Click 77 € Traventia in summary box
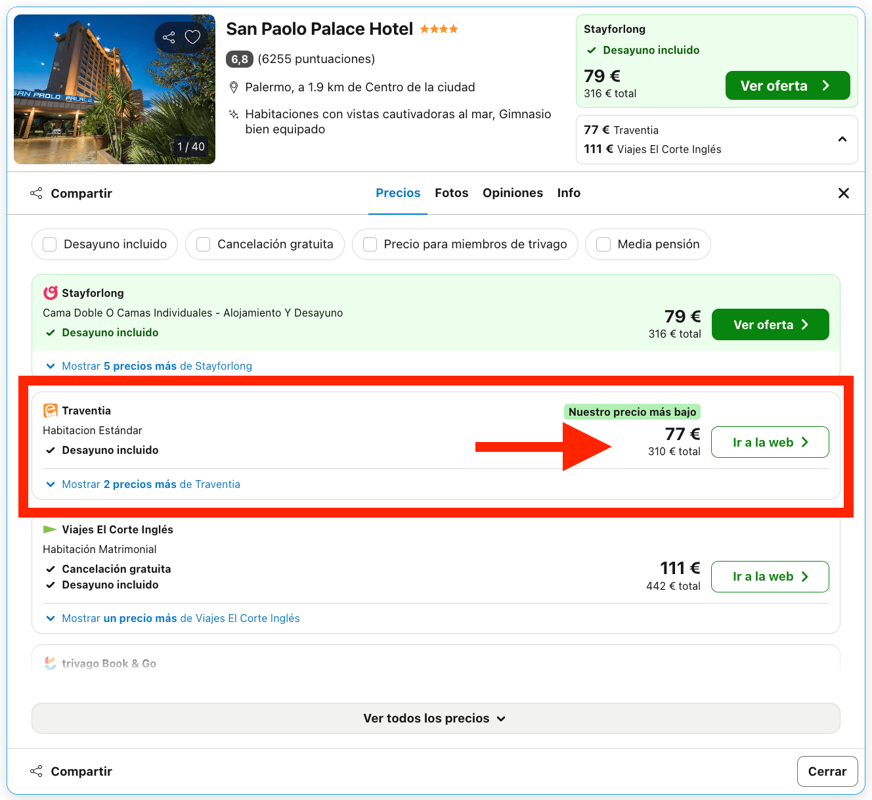 pyautogui.click(x=621, y=130)
